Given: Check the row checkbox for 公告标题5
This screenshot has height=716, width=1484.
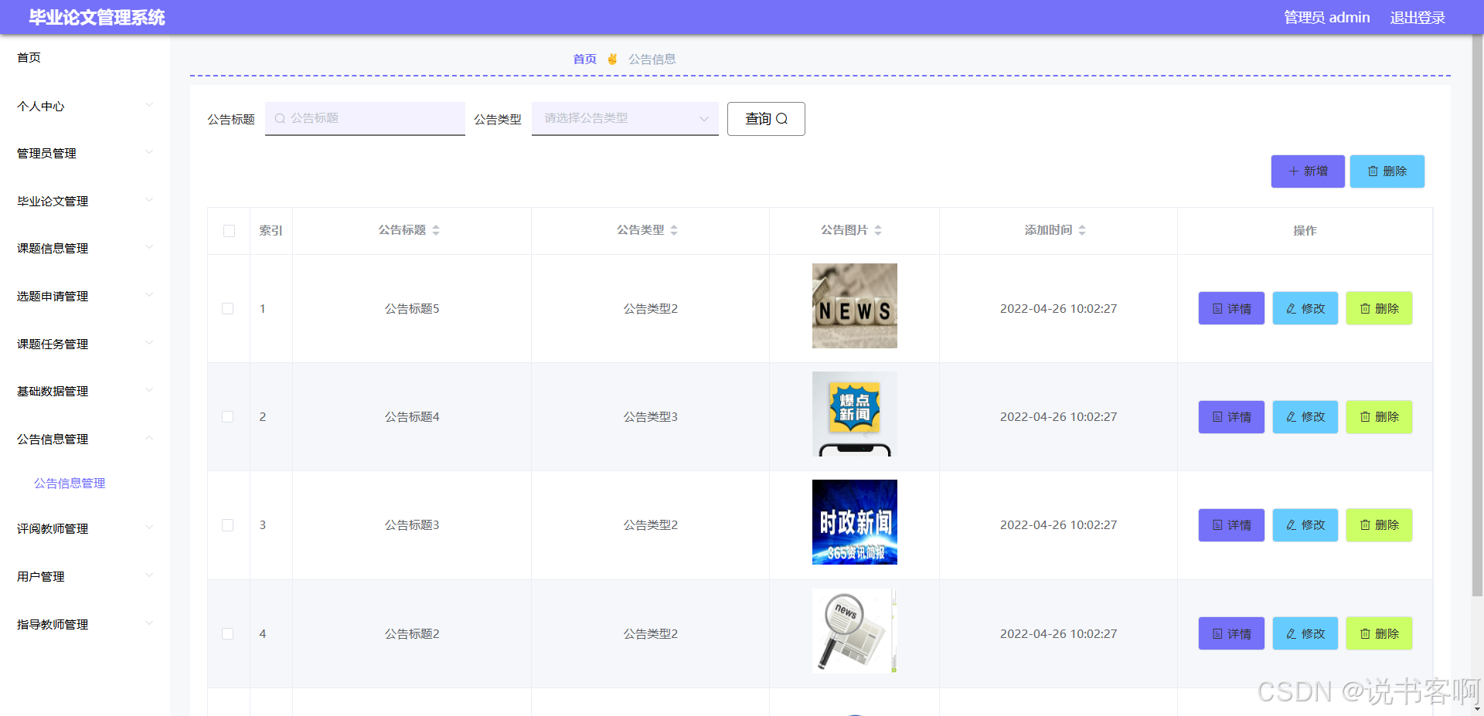Looking at the screenshot, I should point(228,308).
